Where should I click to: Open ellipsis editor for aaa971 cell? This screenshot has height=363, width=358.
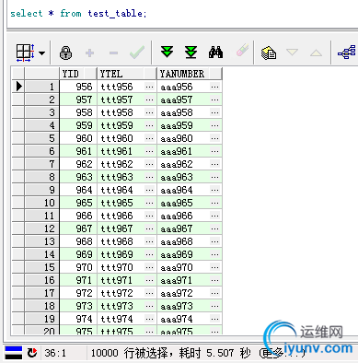[x=215, y=280]
